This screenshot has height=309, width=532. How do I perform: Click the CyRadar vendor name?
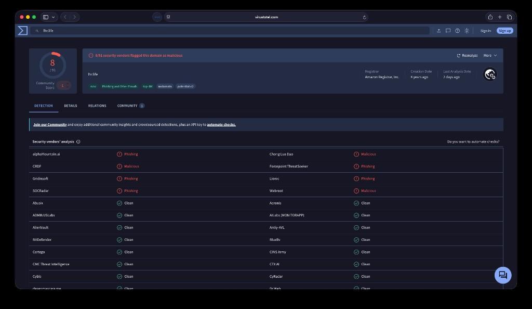point(276,276)
